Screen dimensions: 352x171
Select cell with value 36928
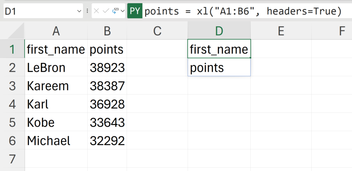click(107, 104)
